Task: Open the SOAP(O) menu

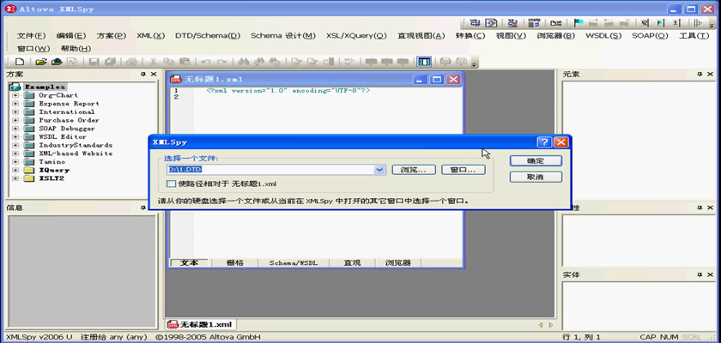Action: [650, 36]
